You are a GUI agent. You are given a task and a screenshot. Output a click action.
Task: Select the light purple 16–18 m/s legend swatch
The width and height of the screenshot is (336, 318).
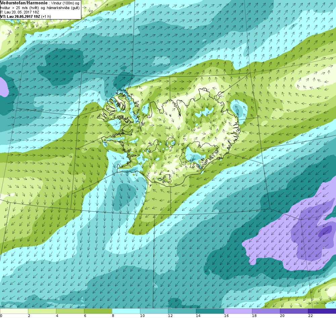click(x=238, y=311)
